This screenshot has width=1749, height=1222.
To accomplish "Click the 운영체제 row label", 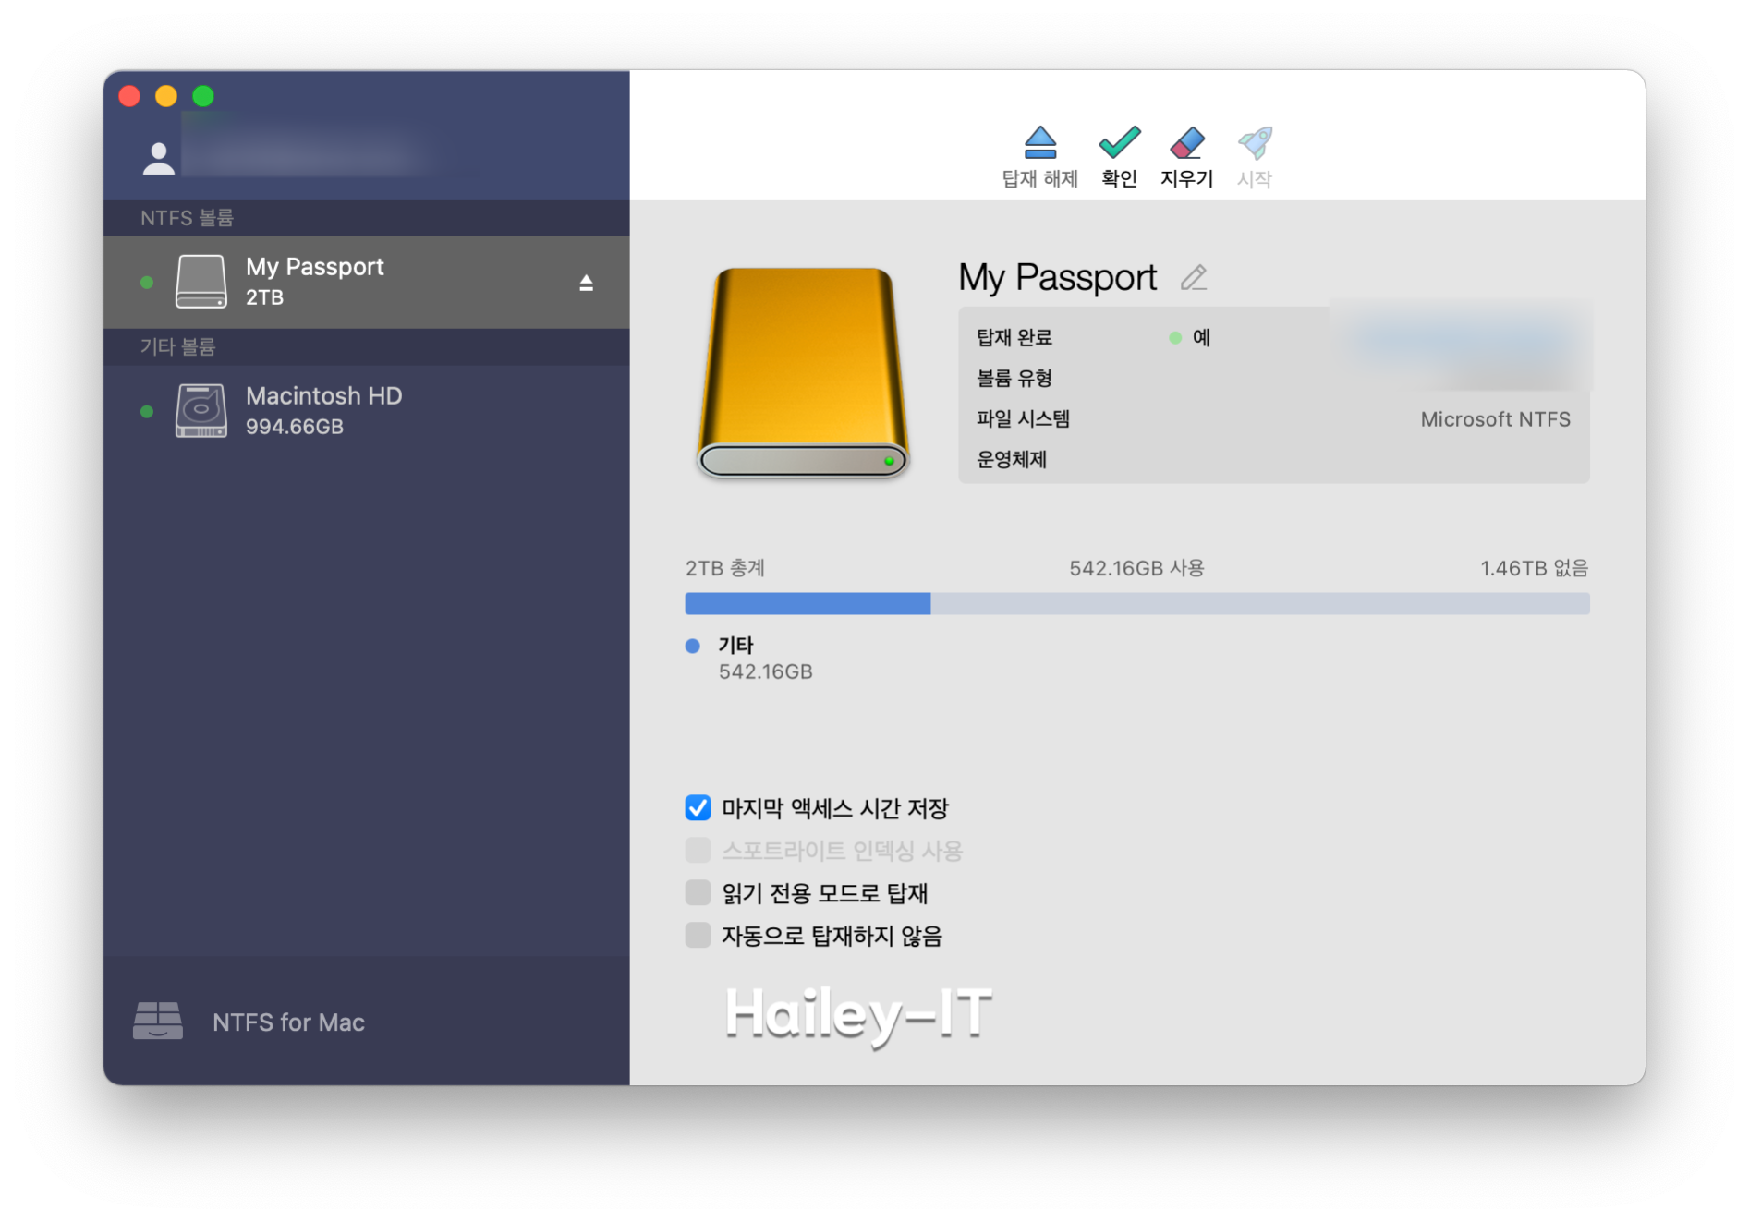I will tap(1012, 459).
